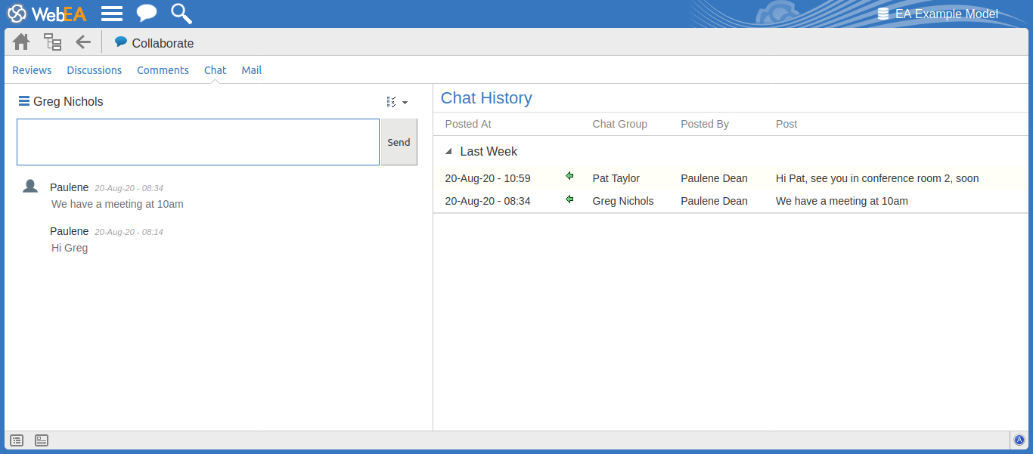Screen dimensions: 1033x454
Task: Open the Comments tab
Action: point(163,70)
